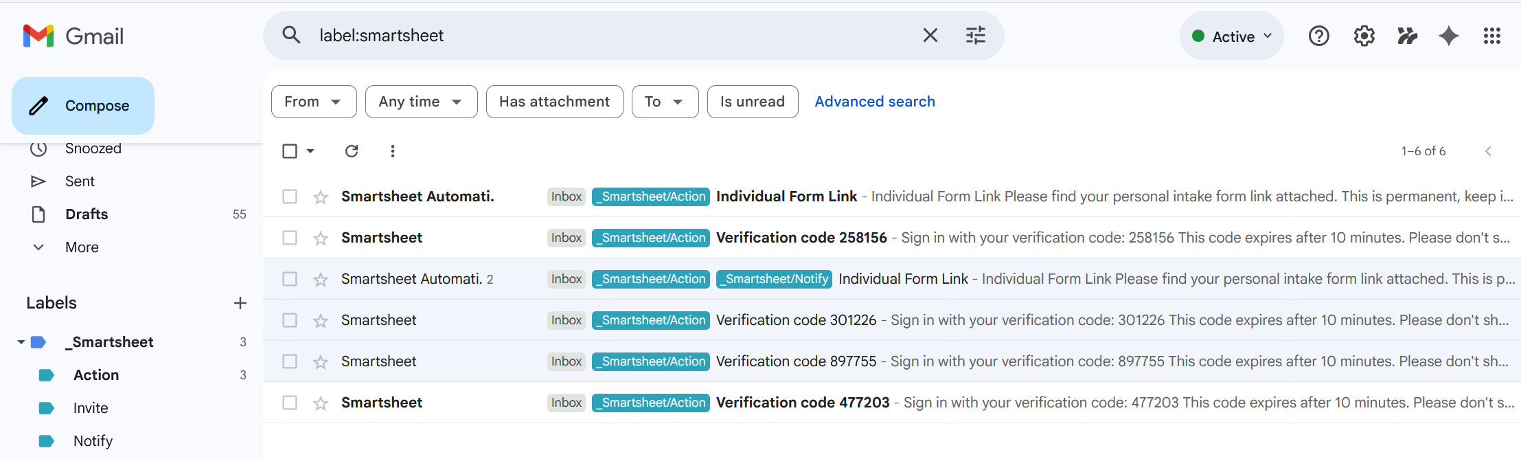Clear the search with the X icon
The image size is (1521, 459).
coord(930,35)
